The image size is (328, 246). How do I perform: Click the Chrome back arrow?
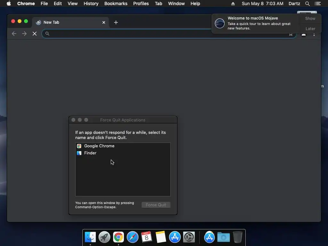[x=14, y=34]
